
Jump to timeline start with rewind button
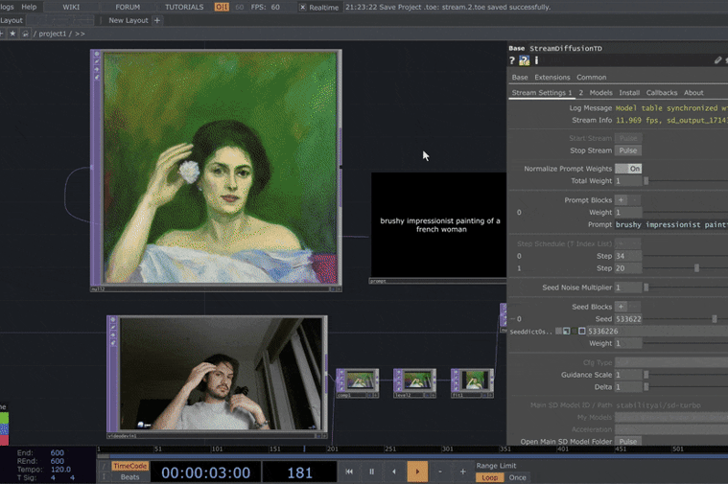tap(349, 472)
